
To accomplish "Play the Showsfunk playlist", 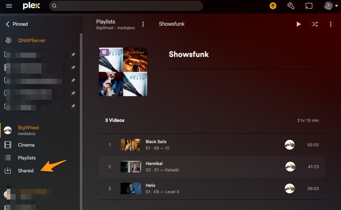I will [x=299, y=24].
